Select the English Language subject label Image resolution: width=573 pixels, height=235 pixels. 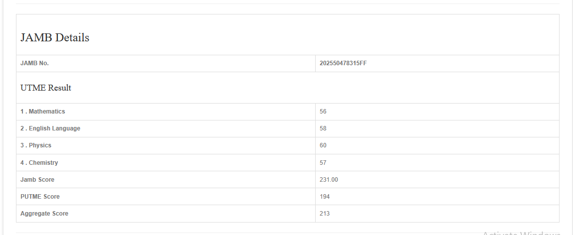[x=50, y=128]
